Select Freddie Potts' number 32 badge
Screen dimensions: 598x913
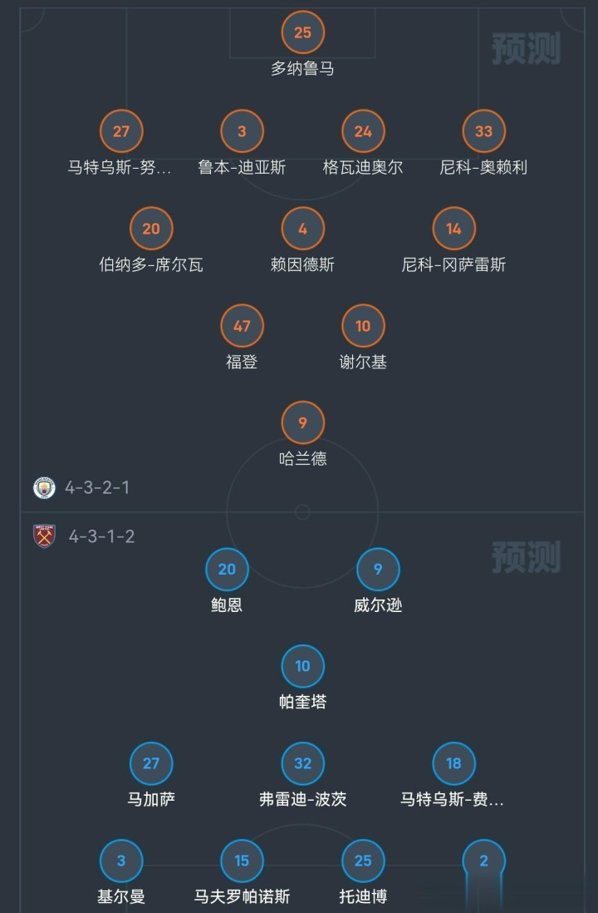[302, 763]
